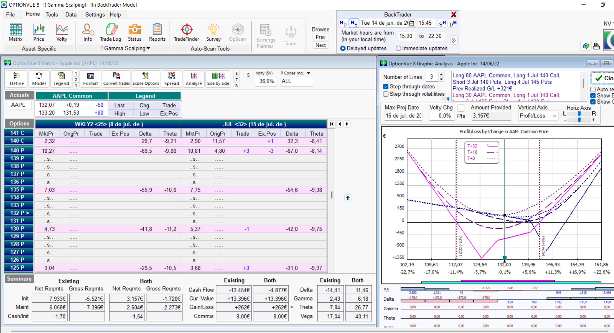Click the Close checkmark button in Graphic Analysis
Viewport: 614px width, 333px height.
coord(602,78)
